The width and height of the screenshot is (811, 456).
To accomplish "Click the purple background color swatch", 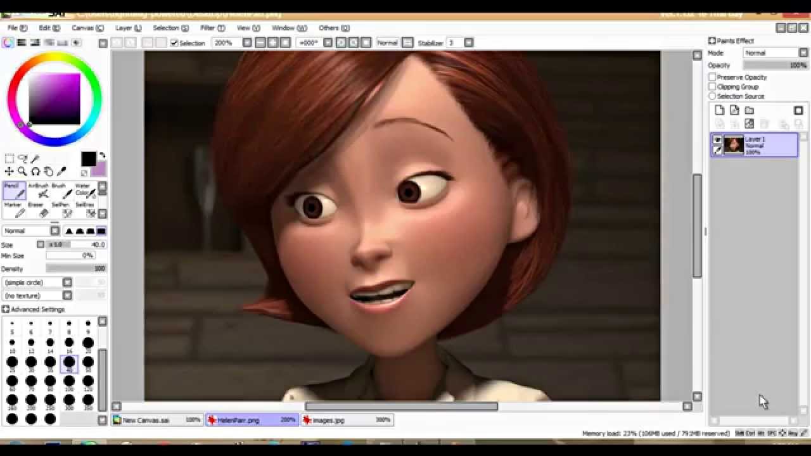I will pyautogui.click(x=99, y=170).
